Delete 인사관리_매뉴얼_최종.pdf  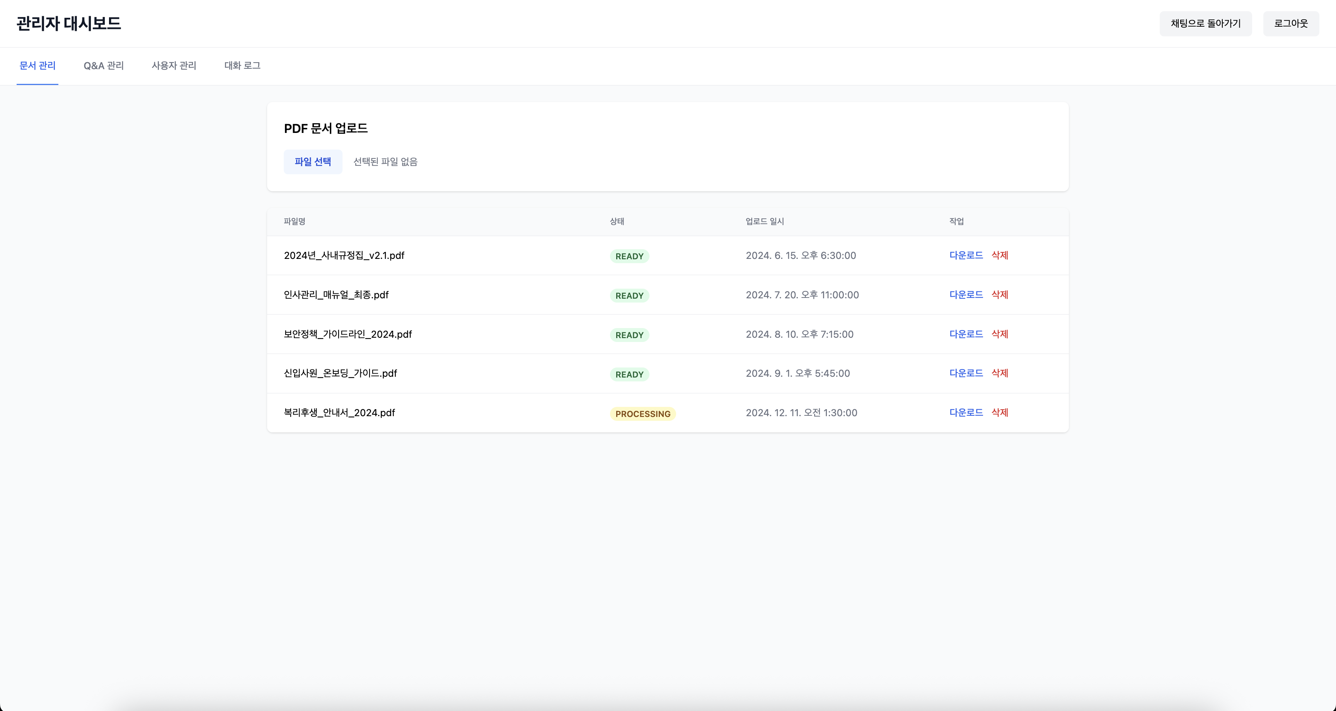click(999, 294)
